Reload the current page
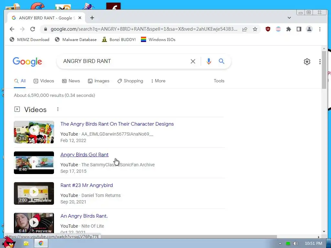 [x=33, y=29]
